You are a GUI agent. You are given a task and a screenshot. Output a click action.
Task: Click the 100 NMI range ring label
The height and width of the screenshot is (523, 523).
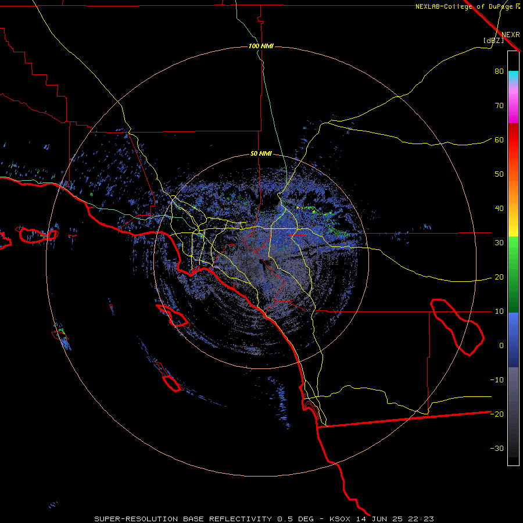261,46
